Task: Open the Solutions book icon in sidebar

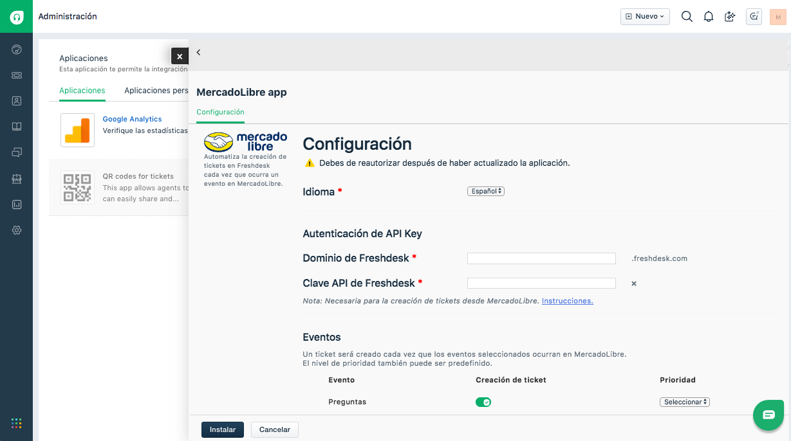Action: (x=17, y=127)
